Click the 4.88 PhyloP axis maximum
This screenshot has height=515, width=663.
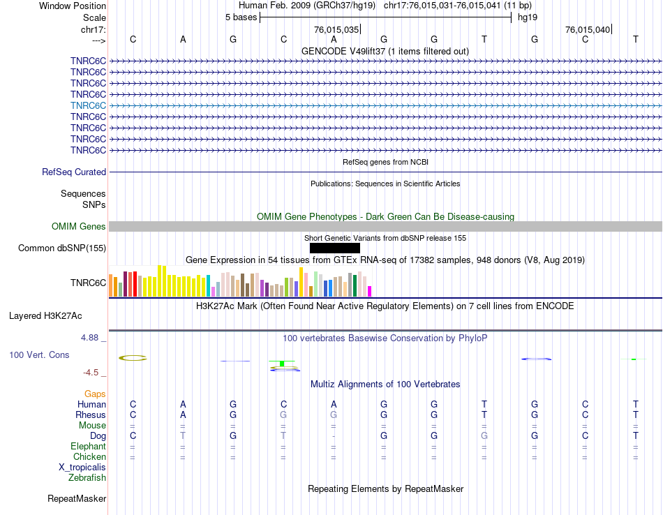89,338
